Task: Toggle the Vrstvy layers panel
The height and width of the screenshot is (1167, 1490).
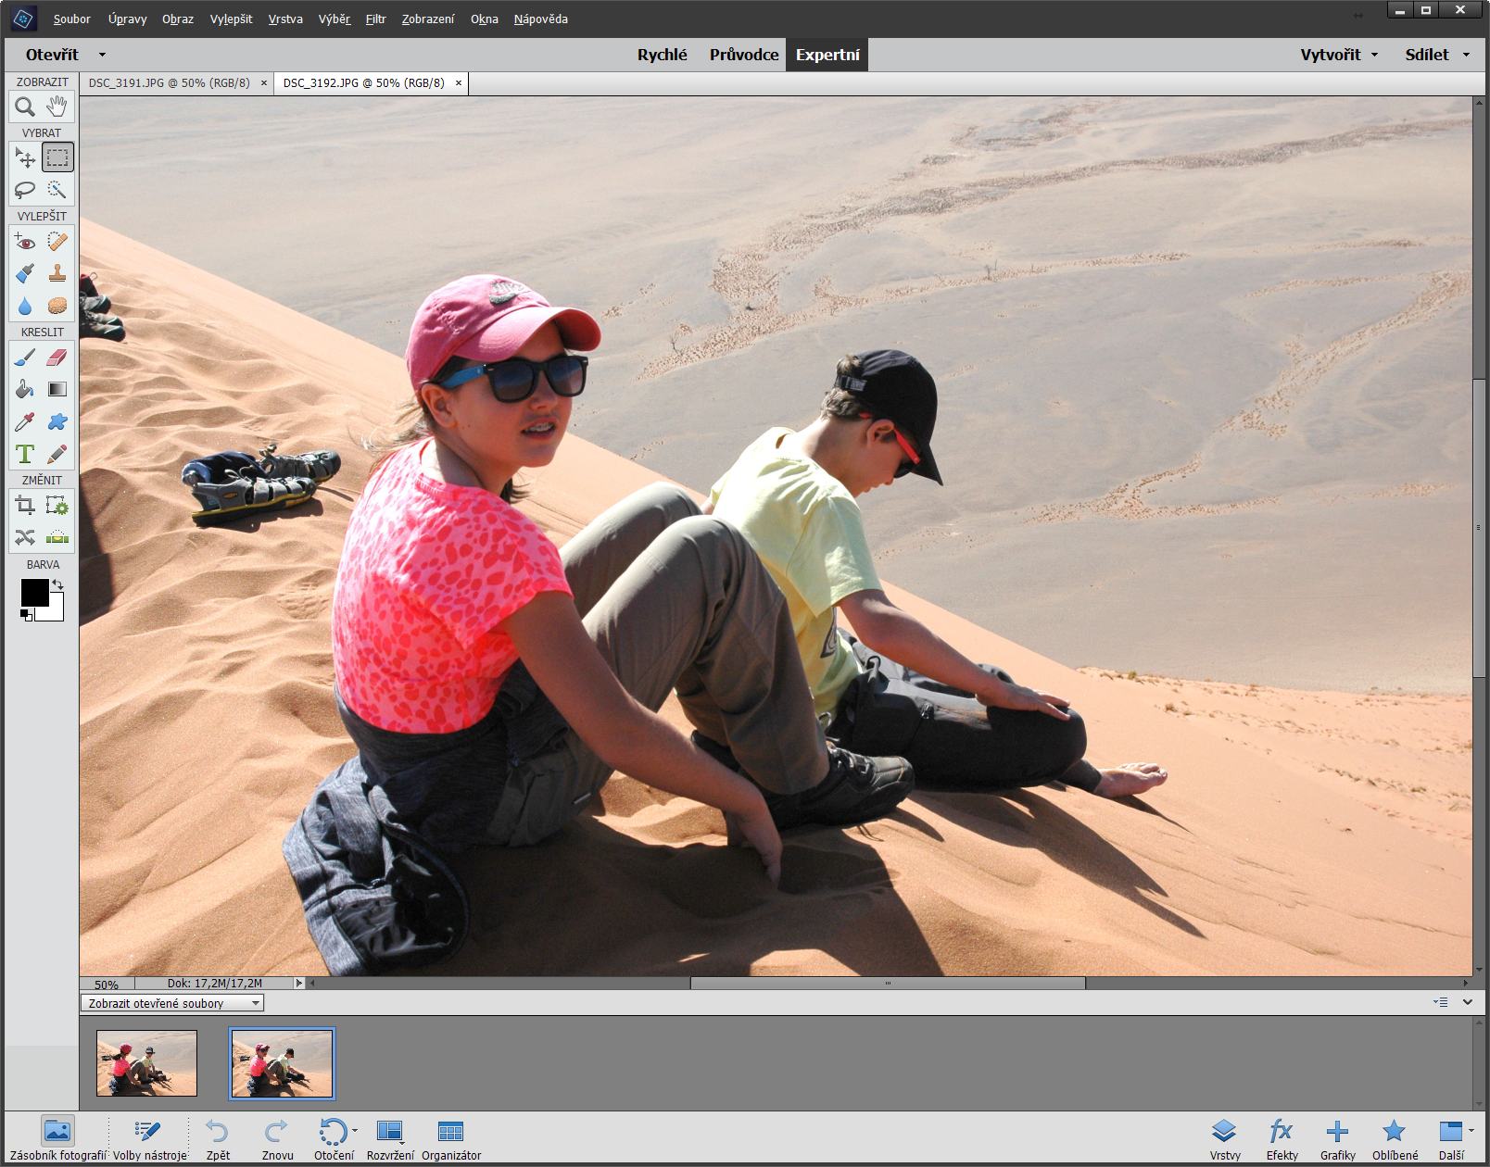Action: coord(1224,1138)
